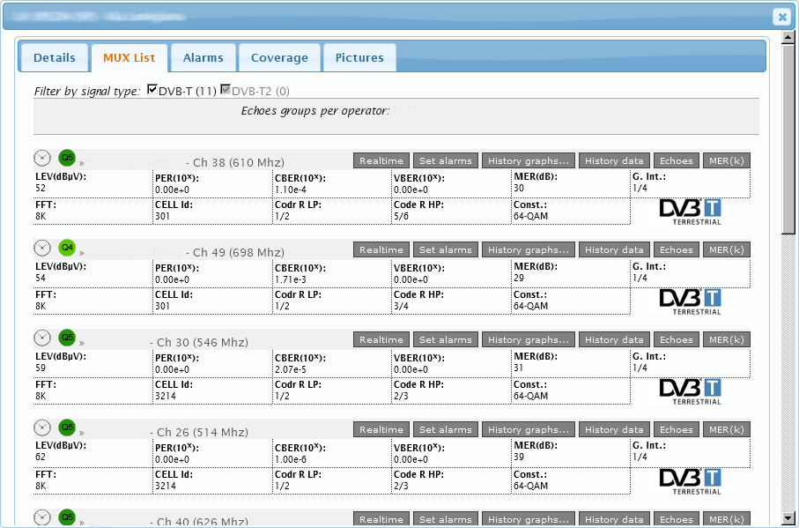Open the Alarms tab
Screen dimensions: 799x528
pyautogui.click(x=203, y=57)
